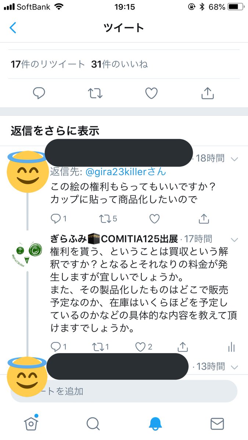The height and width of the screenshot is (440, 248).
Task: Open the share sheet for the top tweet
Action: pyautogui.click(x=207, y=93)
